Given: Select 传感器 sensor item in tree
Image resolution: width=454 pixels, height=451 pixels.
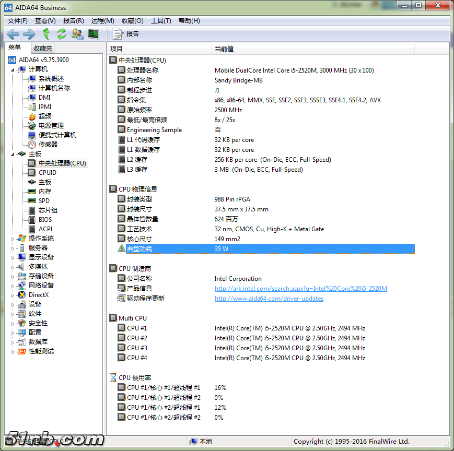Looking at the screenshot, I should pyautogui.click(x=48, y=144).
